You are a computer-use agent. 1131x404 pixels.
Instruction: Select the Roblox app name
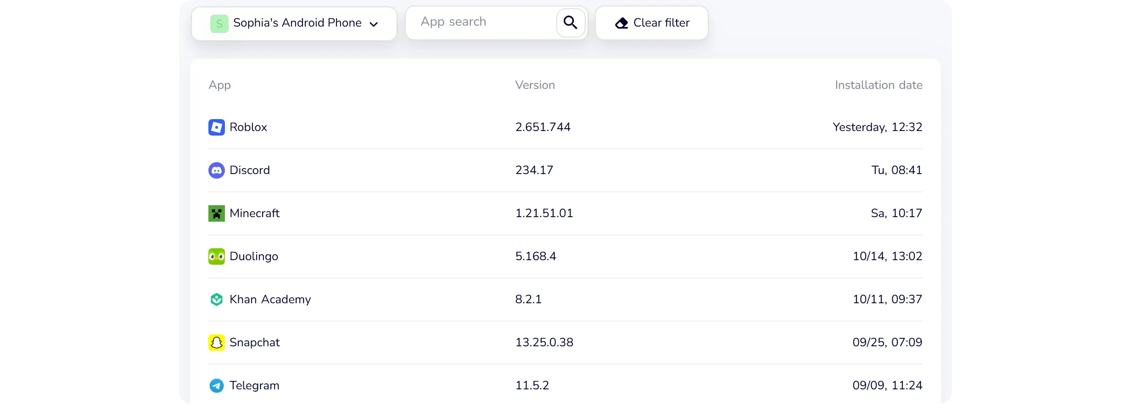248,127
